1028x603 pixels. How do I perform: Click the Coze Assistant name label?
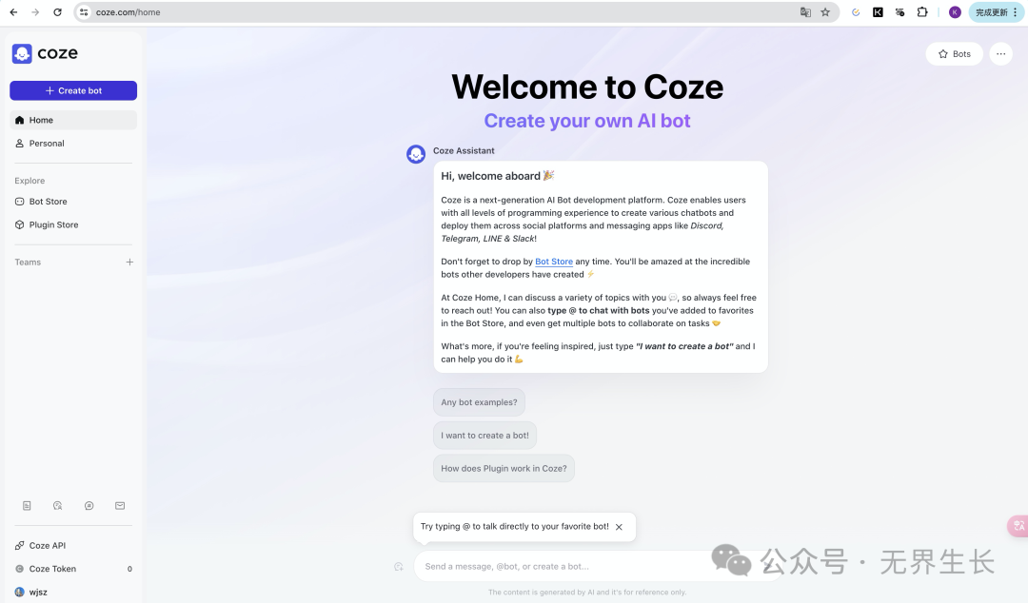[464, 150]
